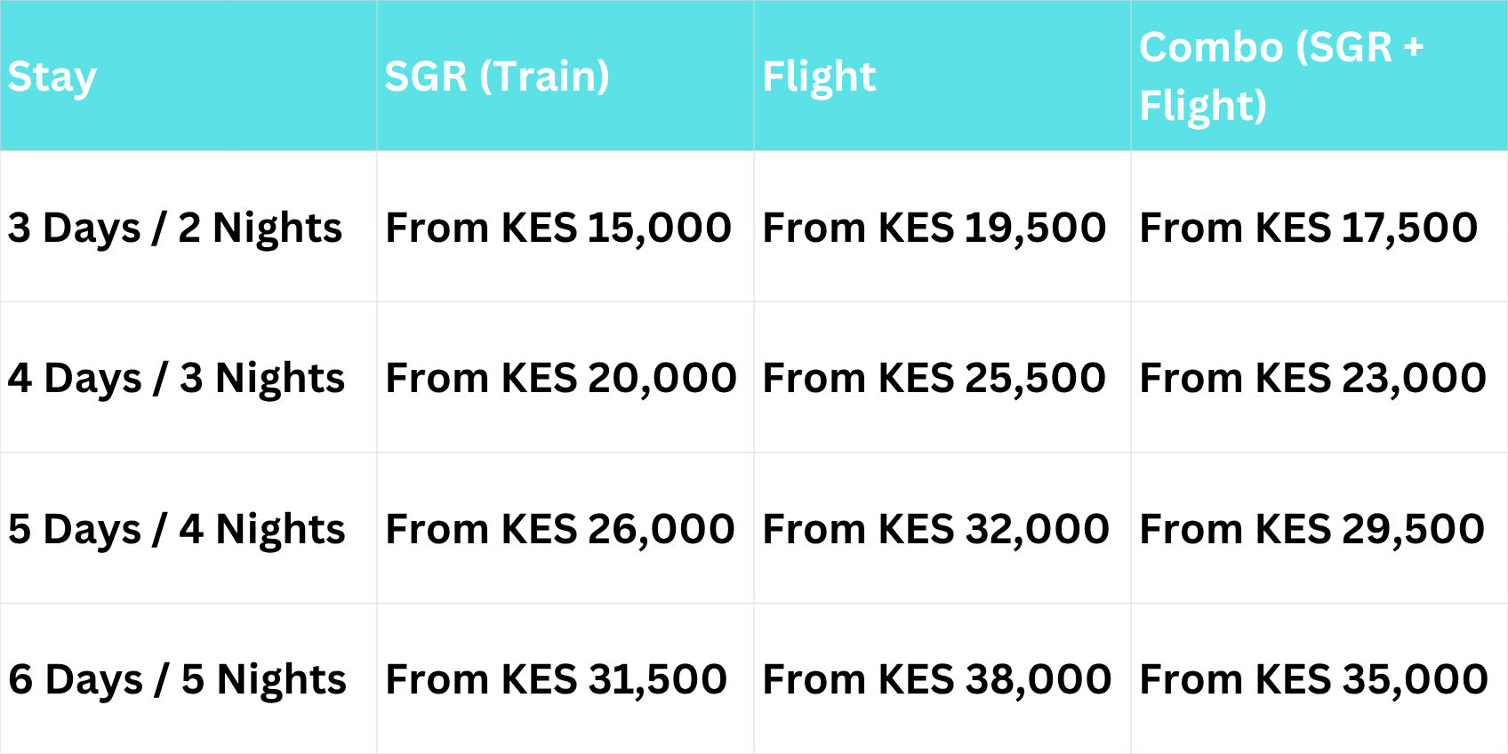Click the 3 Days / 2 Nights cell
The height and width of the screenshot is (754, 1508).
pos(175,228)
